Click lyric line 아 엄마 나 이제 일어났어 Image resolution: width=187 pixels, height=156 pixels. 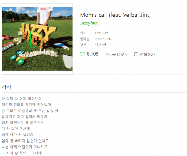(x=22, y=99)
